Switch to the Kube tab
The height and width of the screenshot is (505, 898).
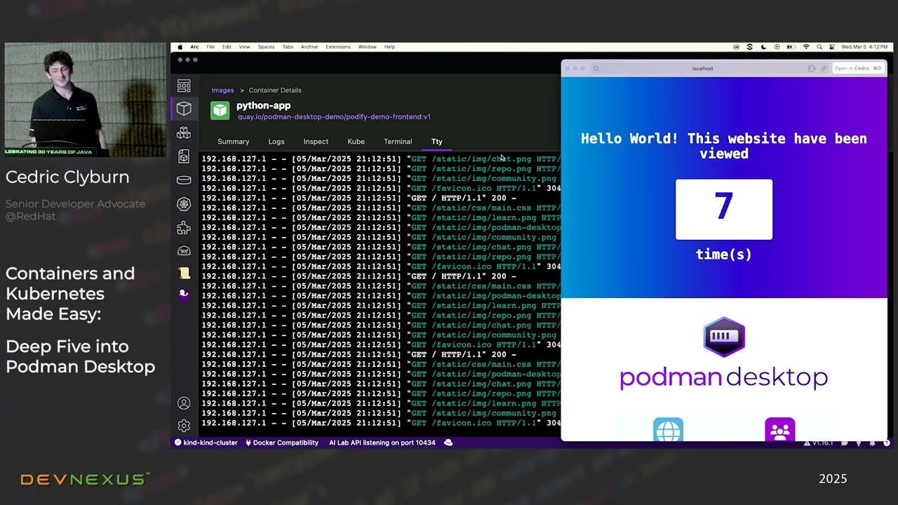[356, 142]
